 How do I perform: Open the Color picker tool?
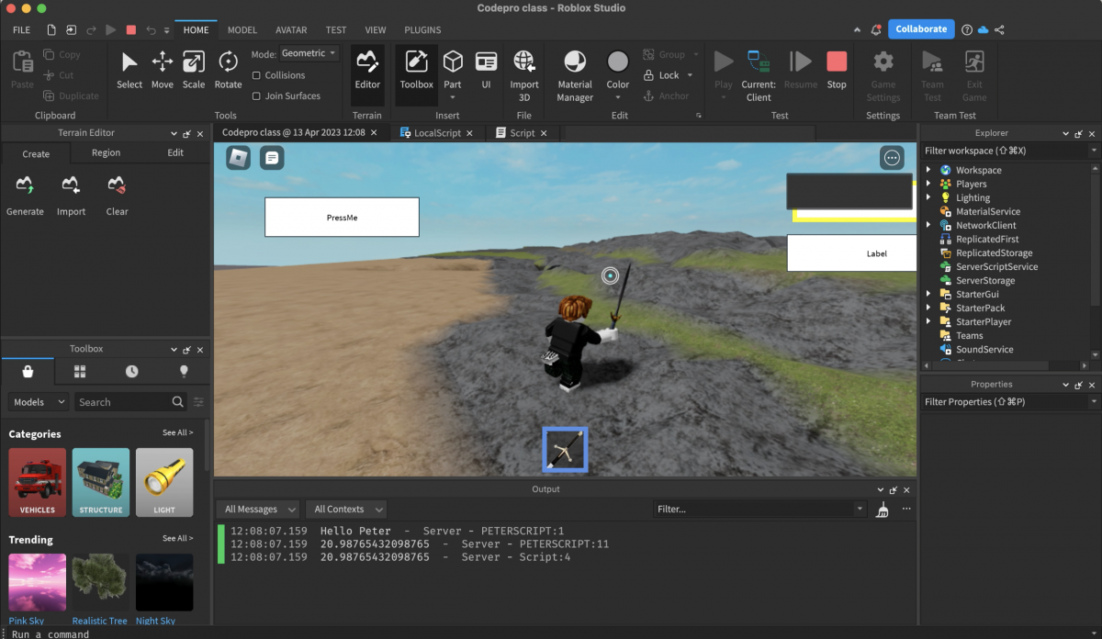click(618, 70)
